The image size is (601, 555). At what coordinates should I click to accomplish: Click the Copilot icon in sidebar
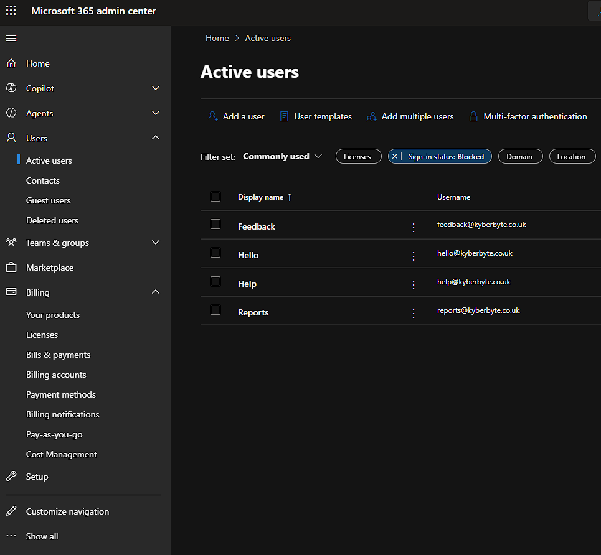[x=11, y=88]
